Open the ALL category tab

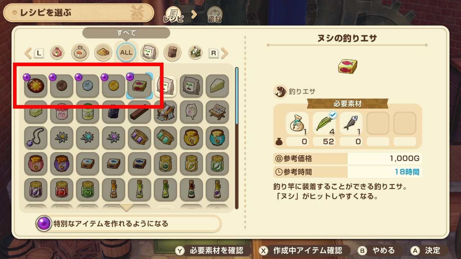[x=126, y=53]
